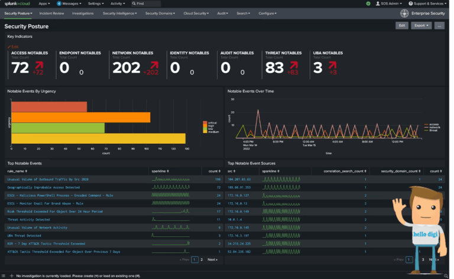The height and width of the screenshot is (279, 454).
Task: Open the Activity dropdown
Action: 118,4
